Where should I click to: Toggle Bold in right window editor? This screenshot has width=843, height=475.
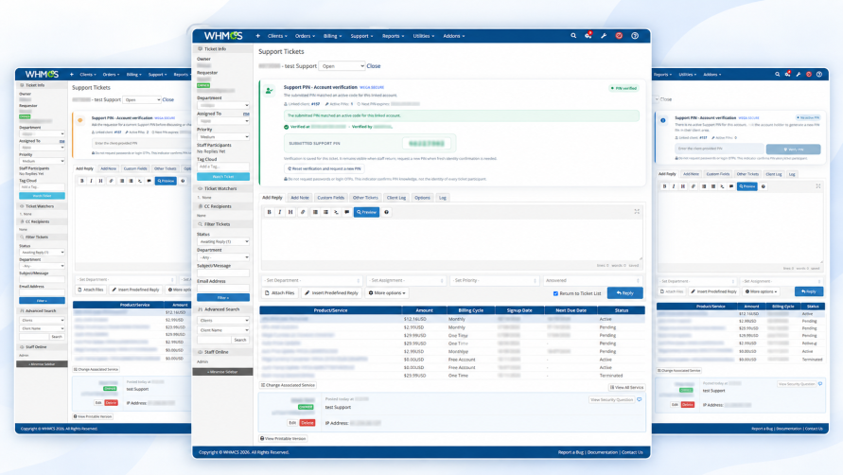tap(664, 186)
